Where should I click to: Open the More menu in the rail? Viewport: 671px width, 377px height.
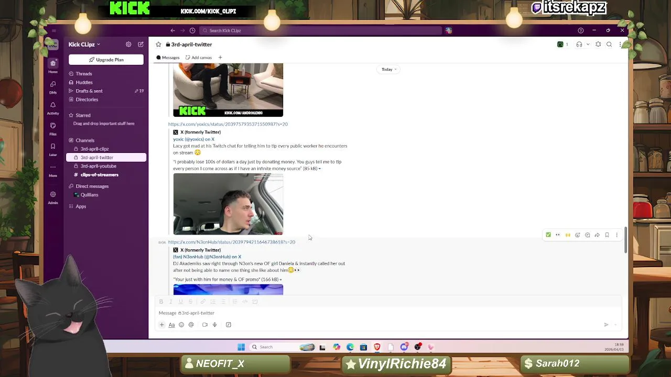pos(53,170)
